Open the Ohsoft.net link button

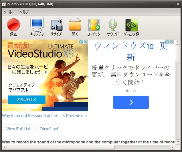click(x=49, y=129)
